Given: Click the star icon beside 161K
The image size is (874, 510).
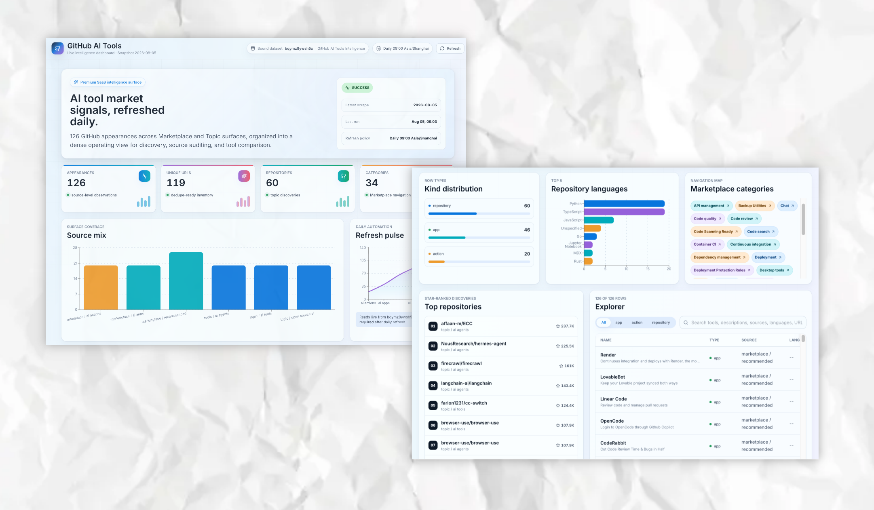Looking at the screenshot, I should pos(561,366).
